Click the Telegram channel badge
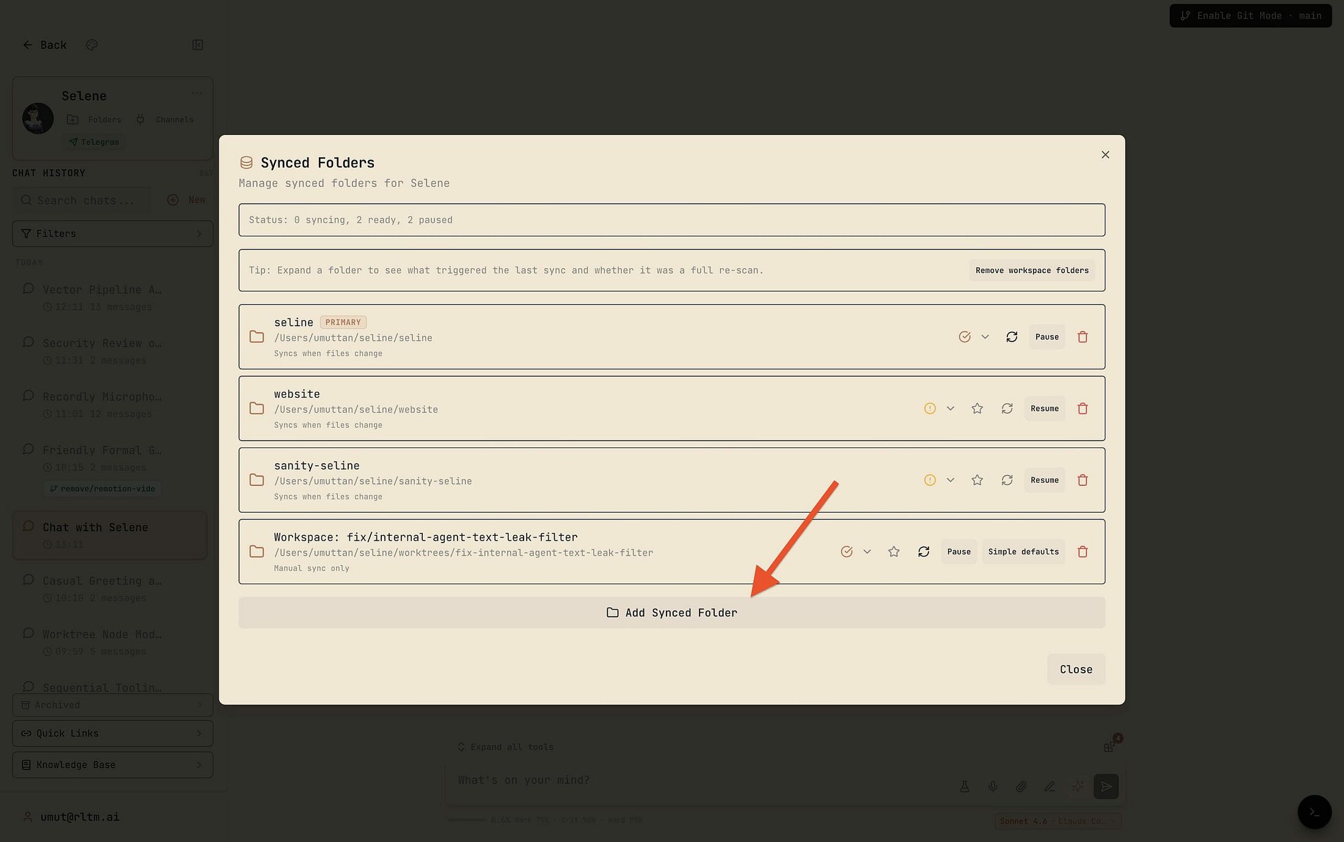Screen dimensions: 1344x842 (x=94, y=142)
